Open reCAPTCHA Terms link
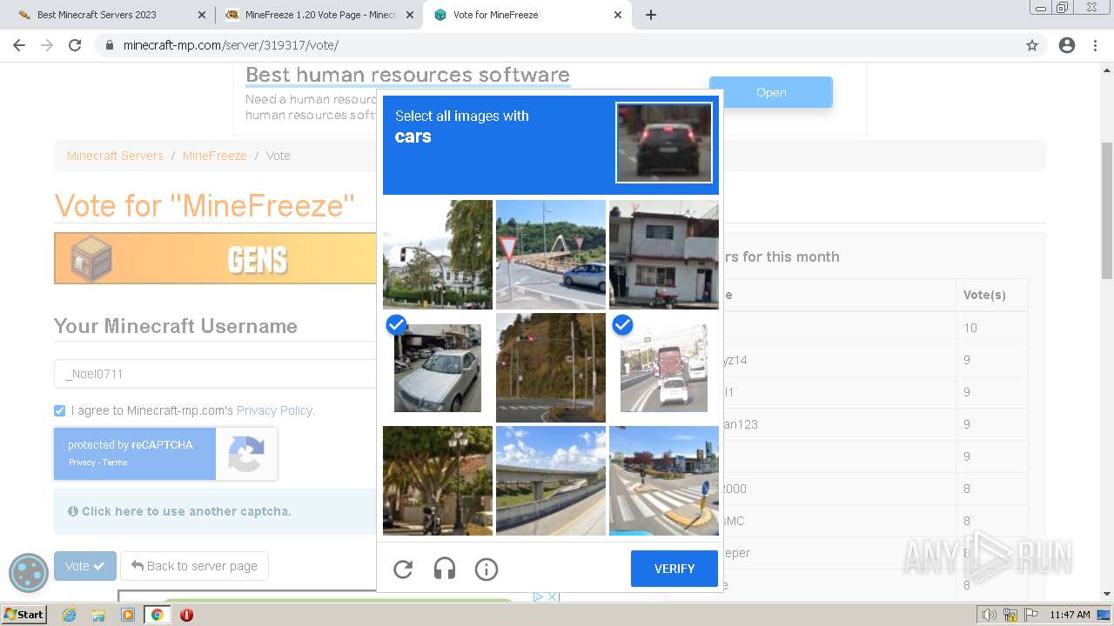This screenshot has height=626, width=1114. pyautogui.click(x=115, y=463)
